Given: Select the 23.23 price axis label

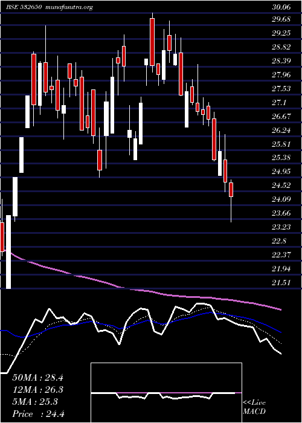Looking at the screenshot, I should click(x=281, y=227).
